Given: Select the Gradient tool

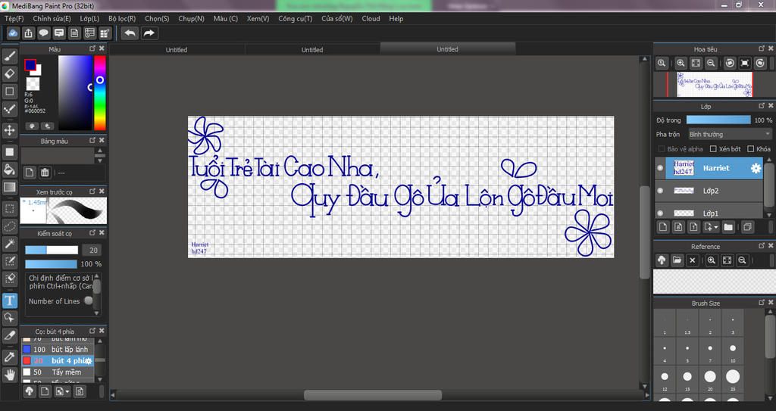Looking at the screenshot, I should pos(9,187).
